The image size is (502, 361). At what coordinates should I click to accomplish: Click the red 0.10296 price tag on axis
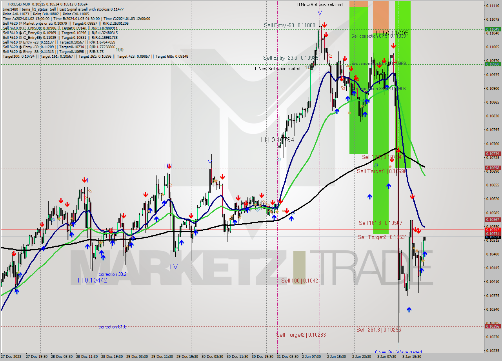pyautogui.click(x=493, y=326)
